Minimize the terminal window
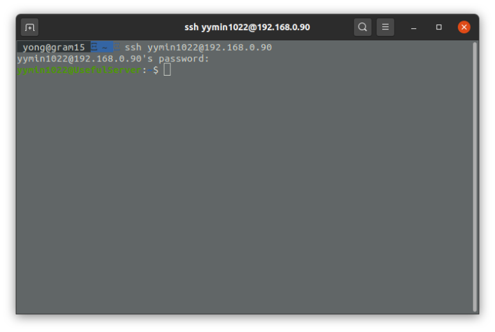The height and width of the screenshot is (332, 495). [x=414, y=28]
